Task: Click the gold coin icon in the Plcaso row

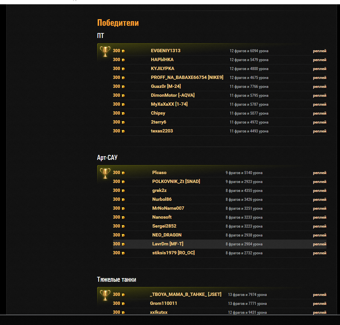Action: 123,173
